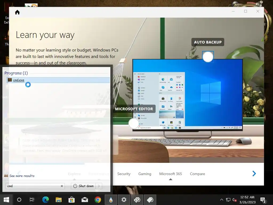Viewport: 273px width, 205px height.
Task: Open Cortana circle on taskbar
Action: [x=19, y=200]
